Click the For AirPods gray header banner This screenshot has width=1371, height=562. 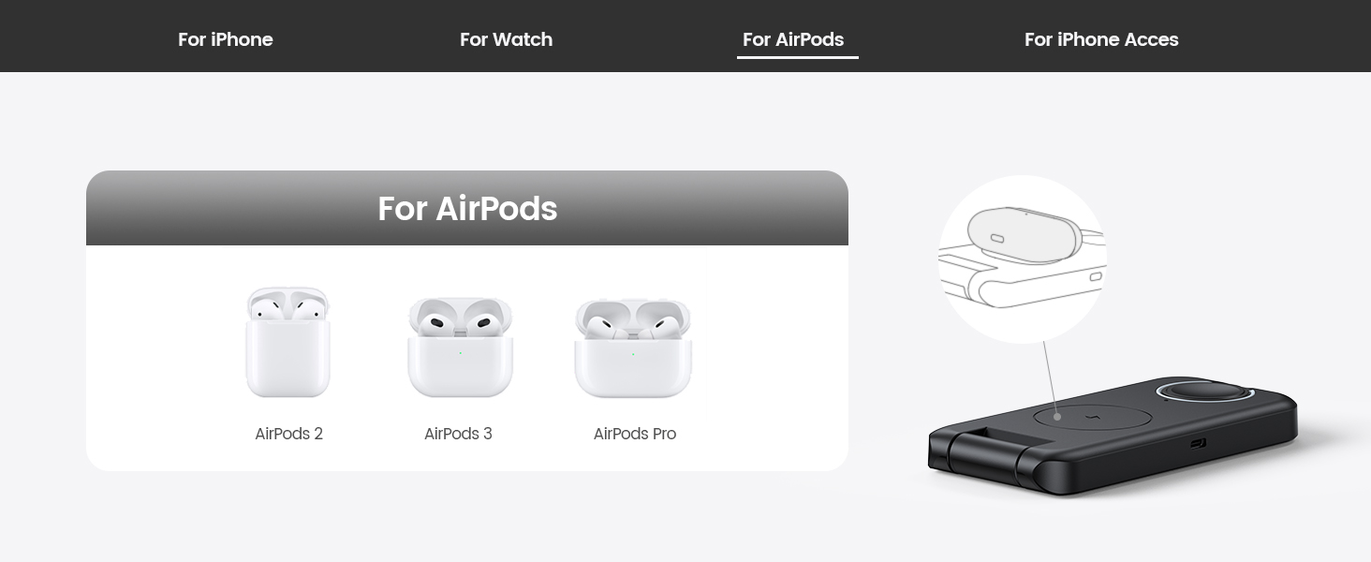[x=467, y=208]
